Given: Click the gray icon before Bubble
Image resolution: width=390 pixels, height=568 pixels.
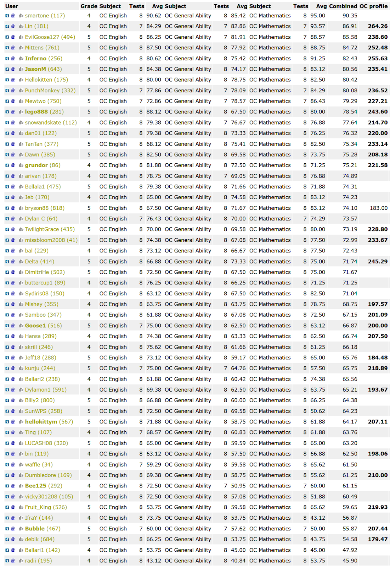Looking at the screenshot, I should [21, 529].
